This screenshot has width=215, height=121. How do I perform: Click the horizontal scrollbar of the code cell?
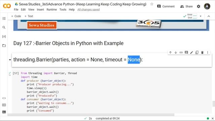[91, 115]
